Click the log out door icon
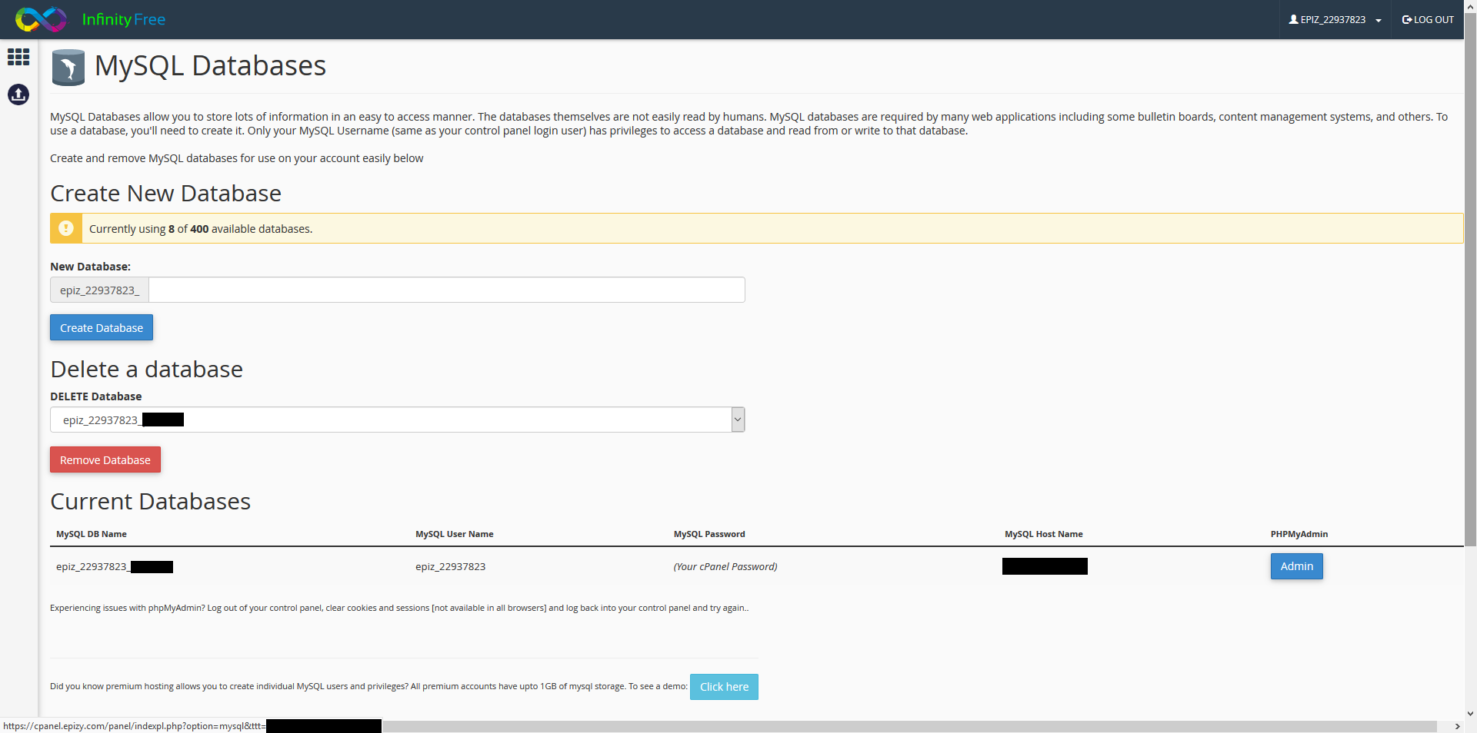The height and width of the screenshot is (733, 1477). (1405, 20)
